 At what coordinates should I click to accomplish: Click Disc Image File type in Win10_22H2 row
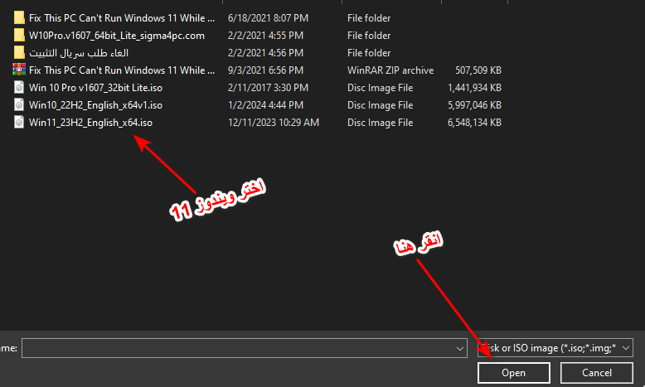coord(380,105)
